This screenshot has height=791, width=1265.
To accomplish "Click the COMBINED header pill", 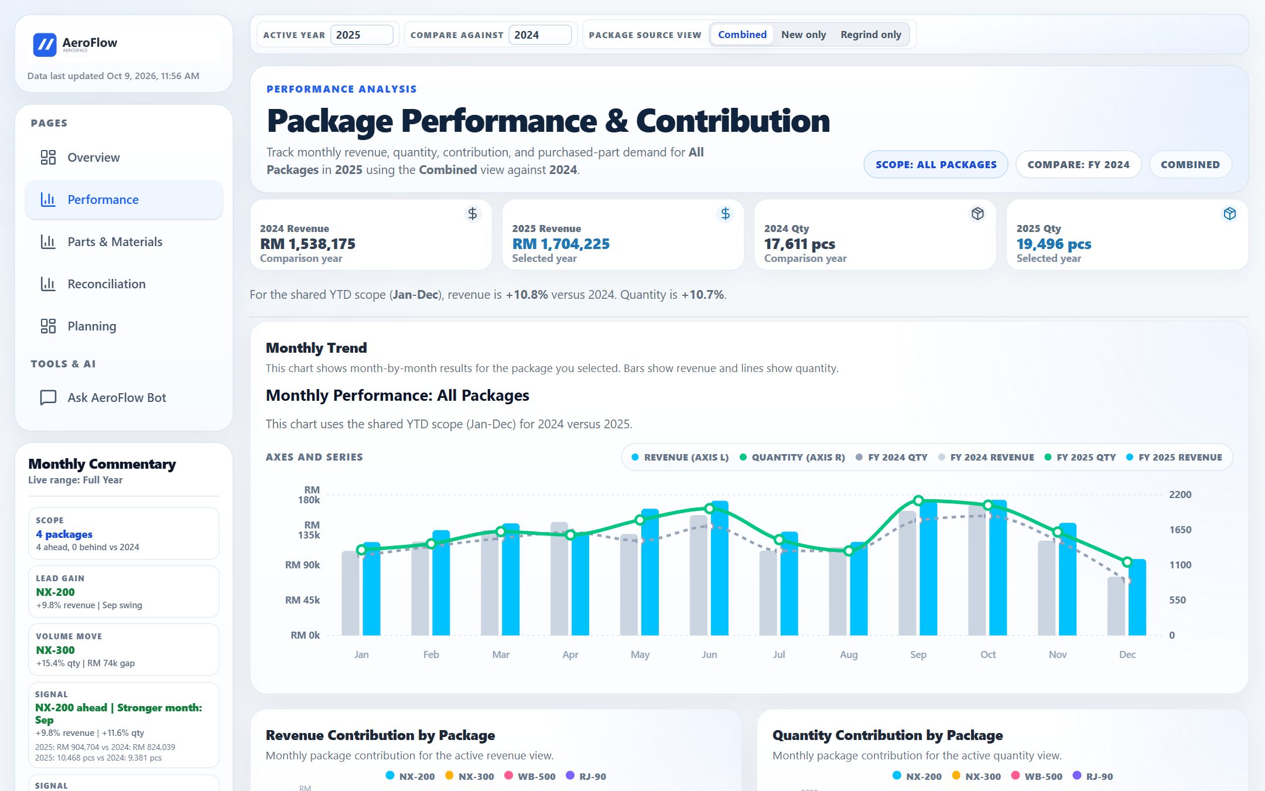I will click(x=1190, y=165).
